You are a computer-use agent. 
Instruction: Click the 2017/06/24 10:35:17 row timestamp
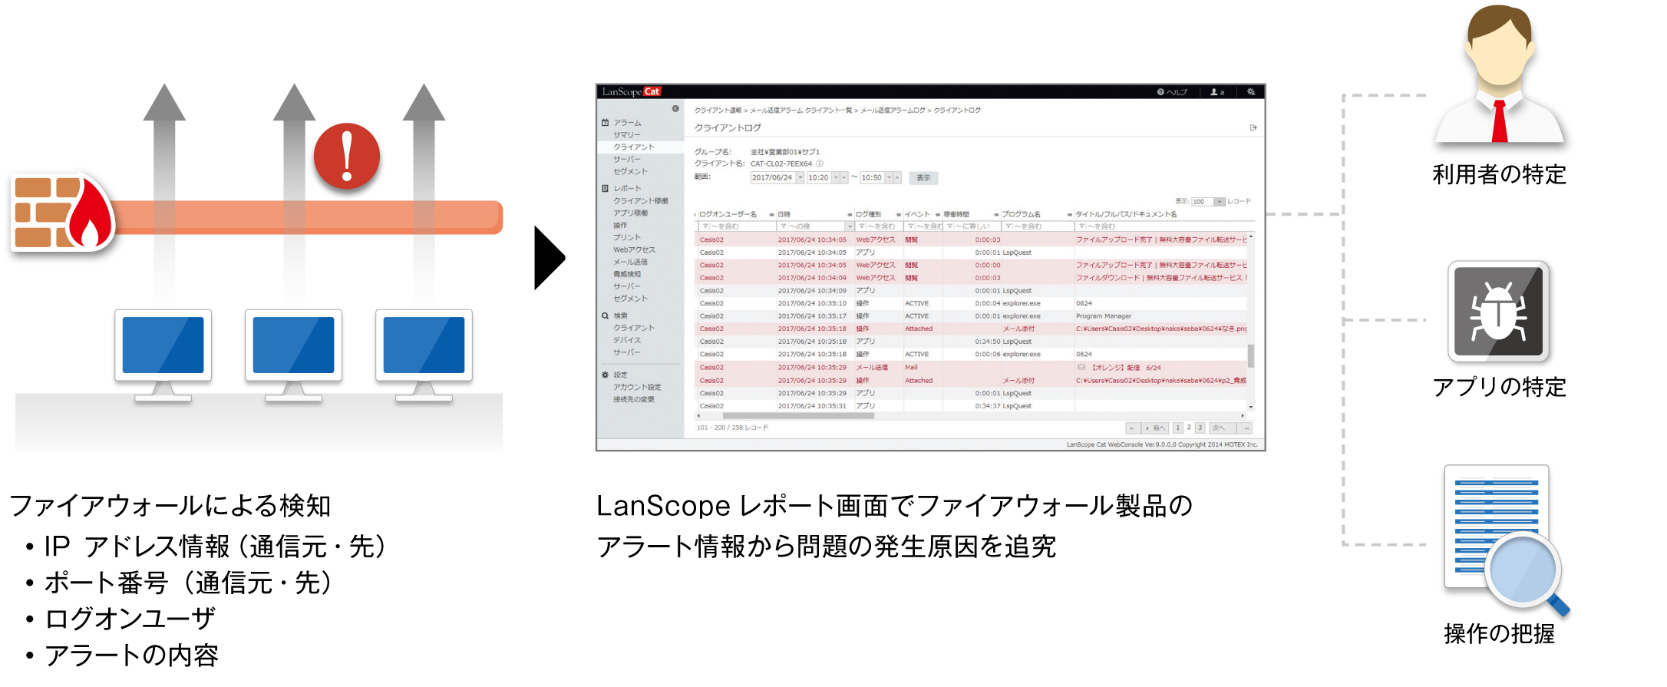pyautogui.click(x=812, y=316)
